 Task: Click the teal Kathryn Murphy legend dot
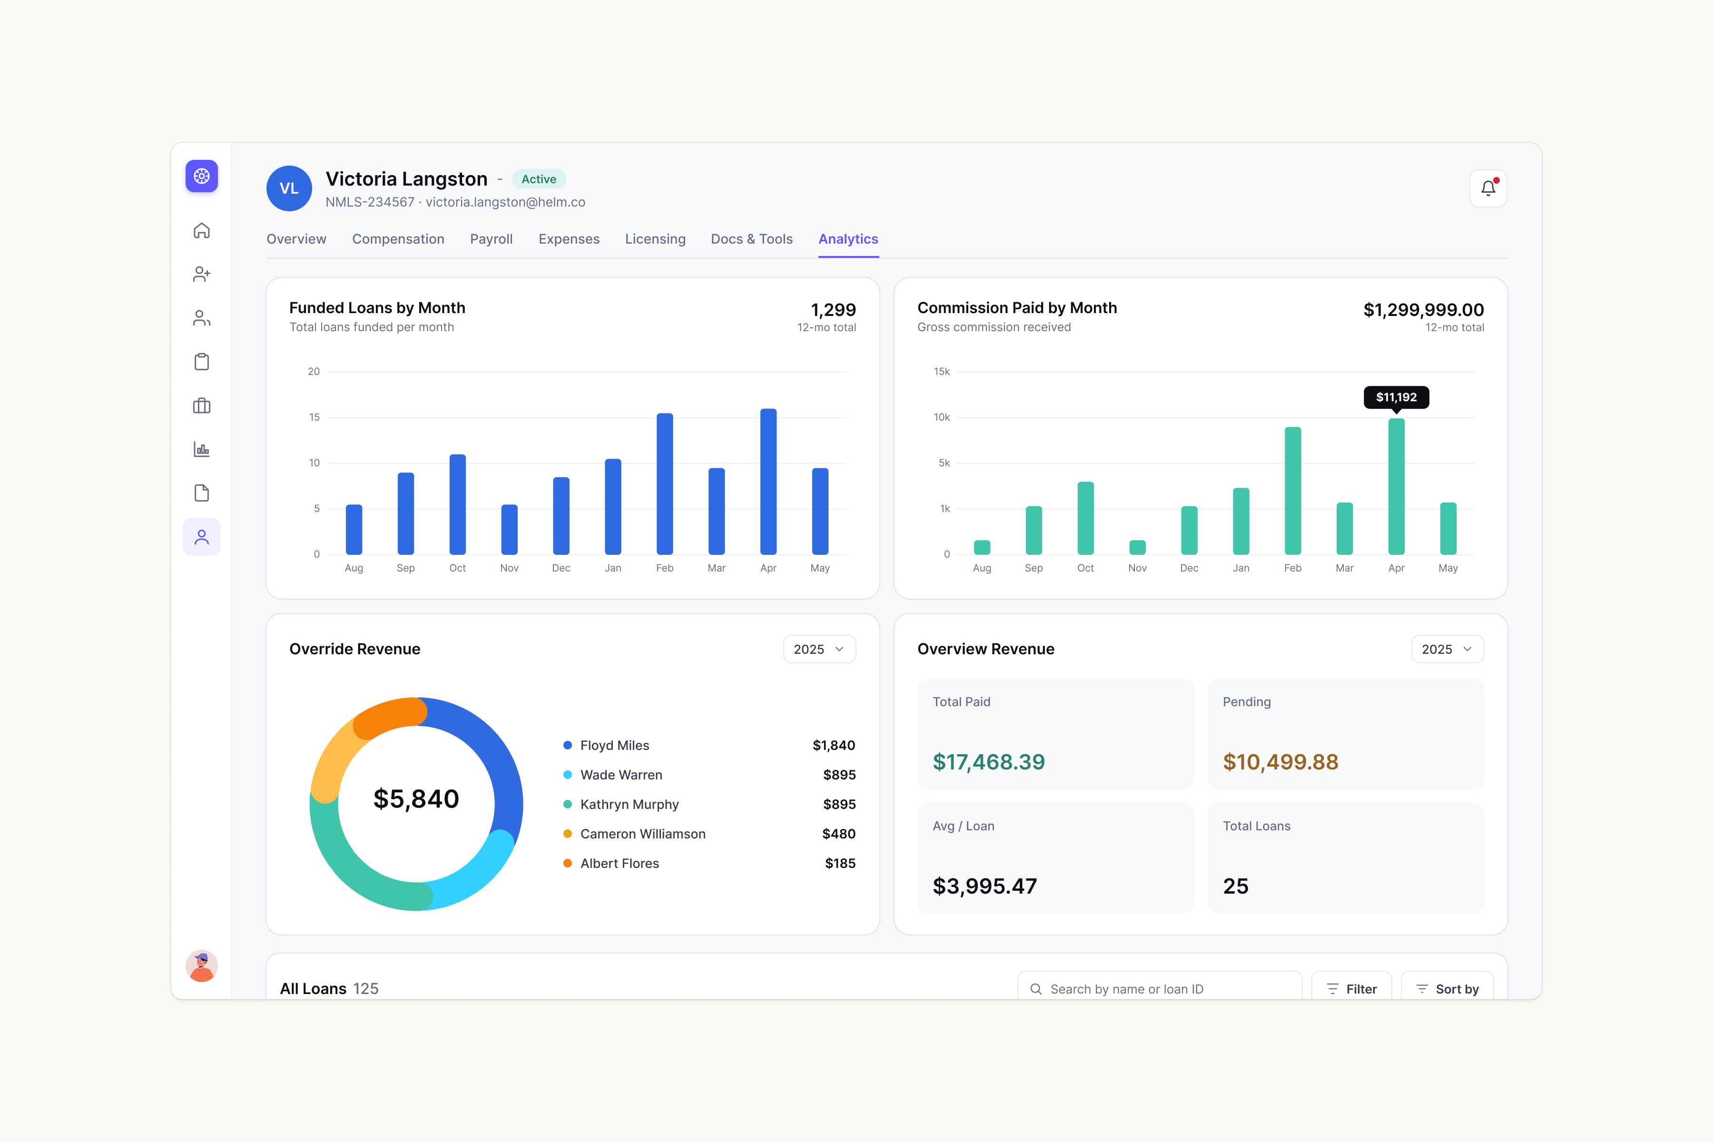pyautogui.click(x=567, y=804)
